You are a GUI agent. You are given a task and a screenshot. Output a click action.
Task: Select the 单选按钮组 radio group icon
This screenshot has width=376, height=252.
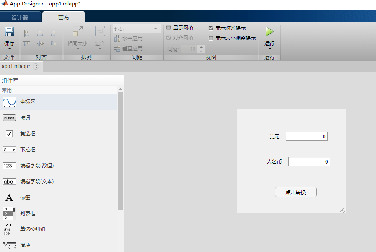click(9, 229)
